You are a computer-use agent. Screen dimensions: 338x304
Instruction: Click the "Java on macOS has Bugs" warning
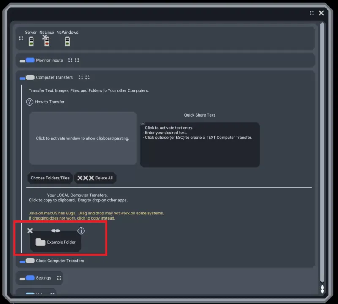[96, 213]
